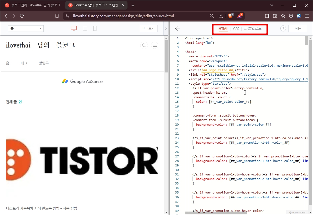Select the tablet preview device icon

pos(85,28)
